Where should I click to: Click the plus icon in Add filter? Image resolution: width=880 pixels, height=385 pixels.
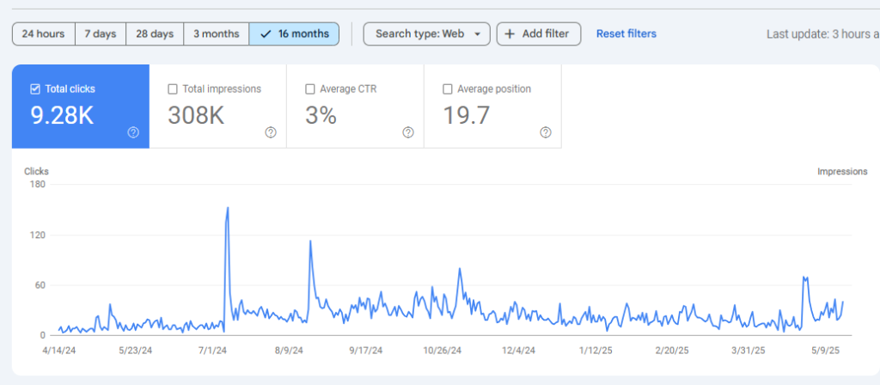click(x=510, y=34)
